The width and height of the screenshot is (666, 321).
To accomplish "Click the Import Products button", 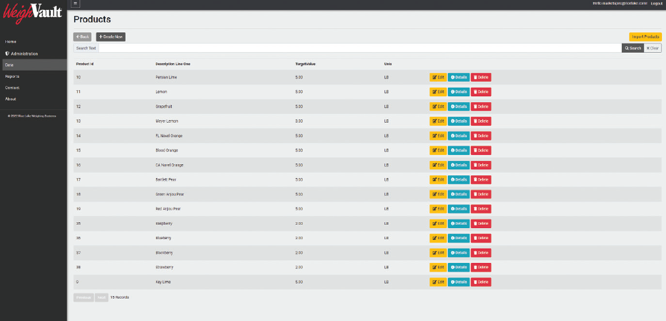I will [x=645, y=37].
